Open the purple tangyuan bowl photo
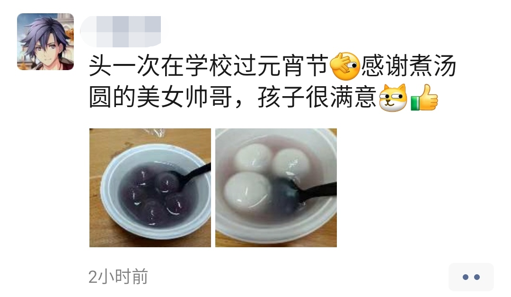The image size is (511, 297). tap(150, 188)
